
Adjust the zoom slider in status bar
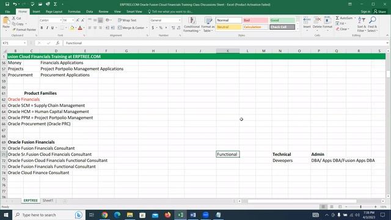360,207
